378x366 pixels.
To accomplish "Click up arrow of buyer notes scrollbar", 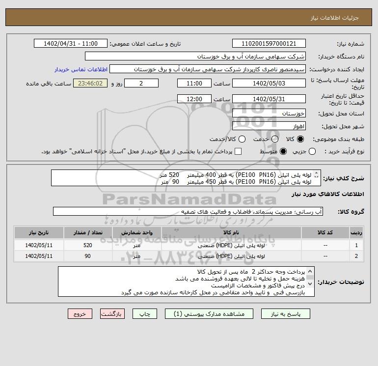I will [x=310, y=271].
